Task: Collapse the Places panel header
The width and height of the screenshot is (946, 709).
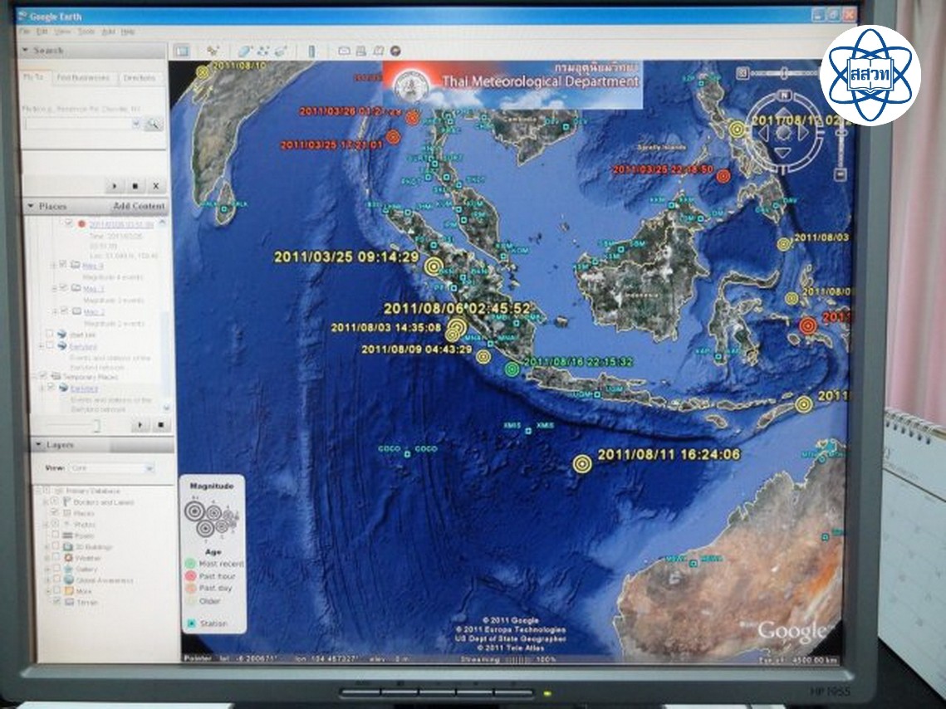Action: pos(32,206)
